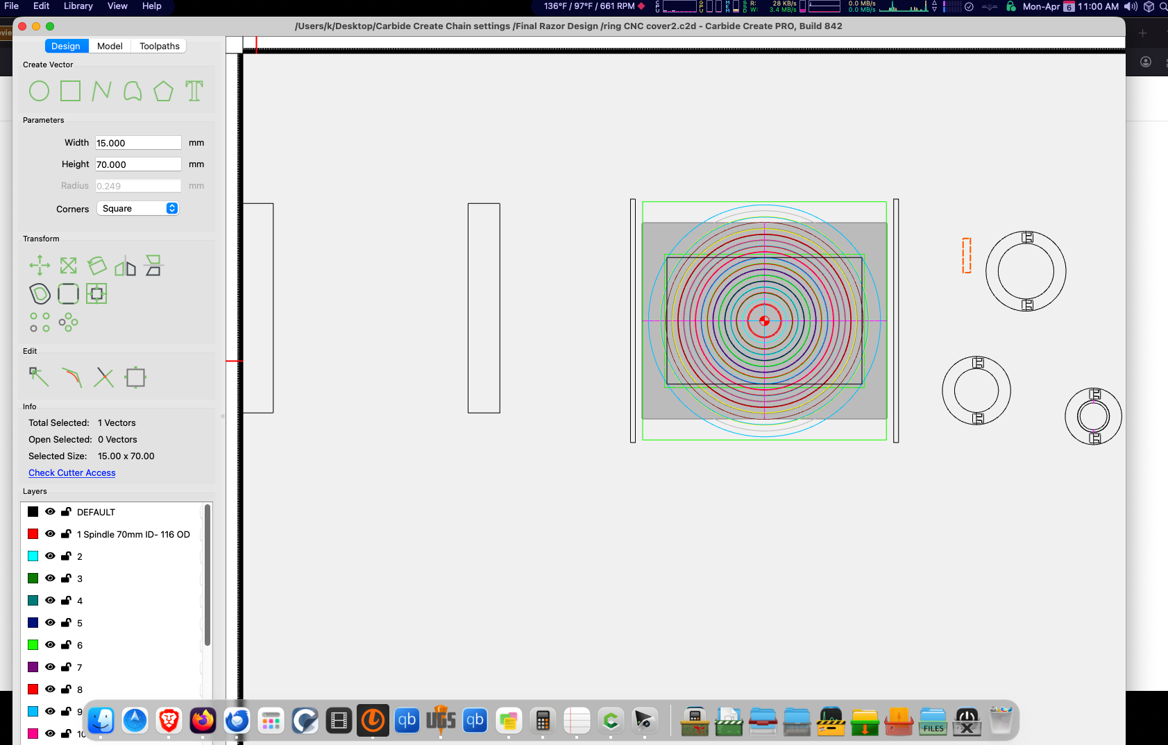Toggle lock on layer 3
Viewport: 1168px width, 745px height.
pos(66,578)
